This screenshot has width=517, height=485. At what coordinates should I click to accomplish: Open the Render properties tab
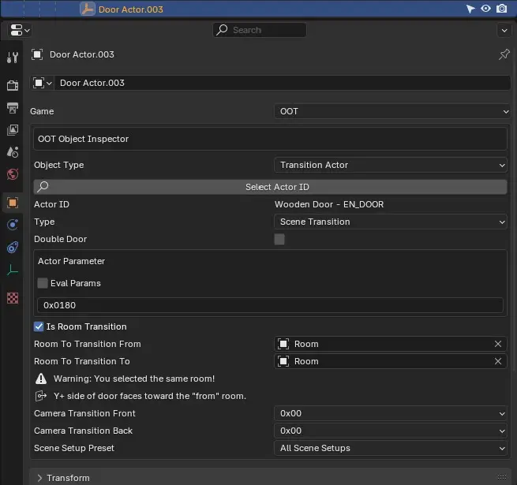tap(12, 85)
